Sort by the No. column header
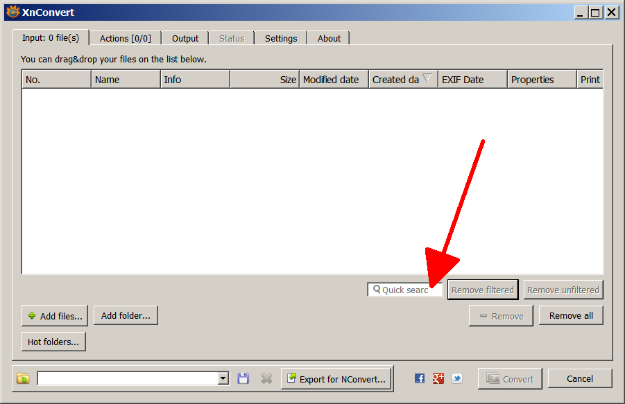 (x=56, y=80)
